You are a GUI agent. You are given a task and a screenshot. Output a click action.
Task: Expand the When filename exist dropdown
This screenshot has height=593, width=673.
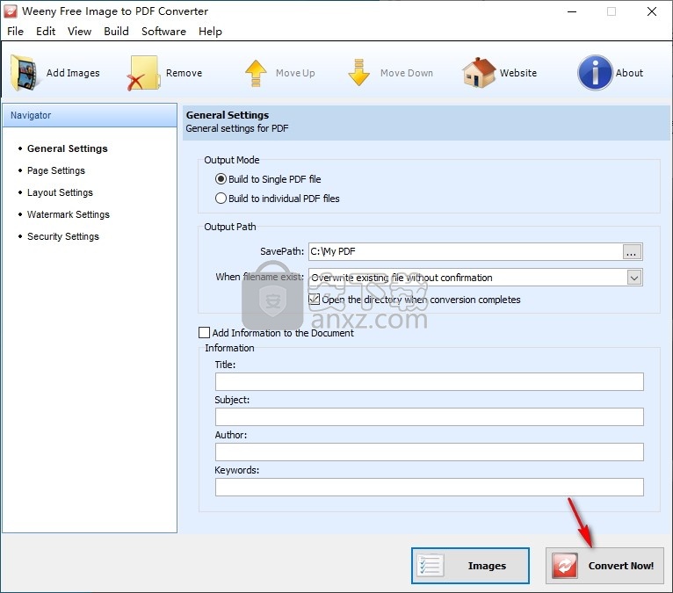(x=634, y=278)
